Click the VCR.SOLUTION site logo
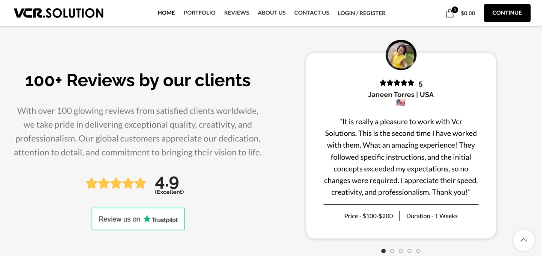Viewport: 542px width, 256px height. [59, 13]
